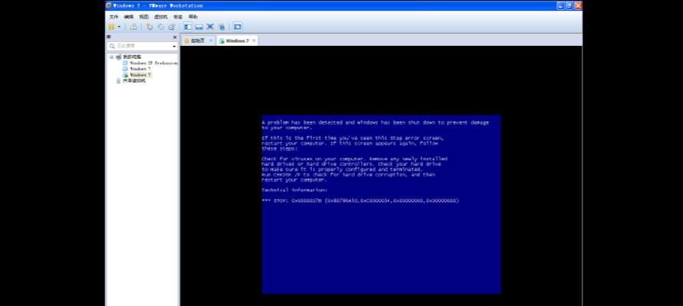Close the library panel with its X

(x=175, y=37)
